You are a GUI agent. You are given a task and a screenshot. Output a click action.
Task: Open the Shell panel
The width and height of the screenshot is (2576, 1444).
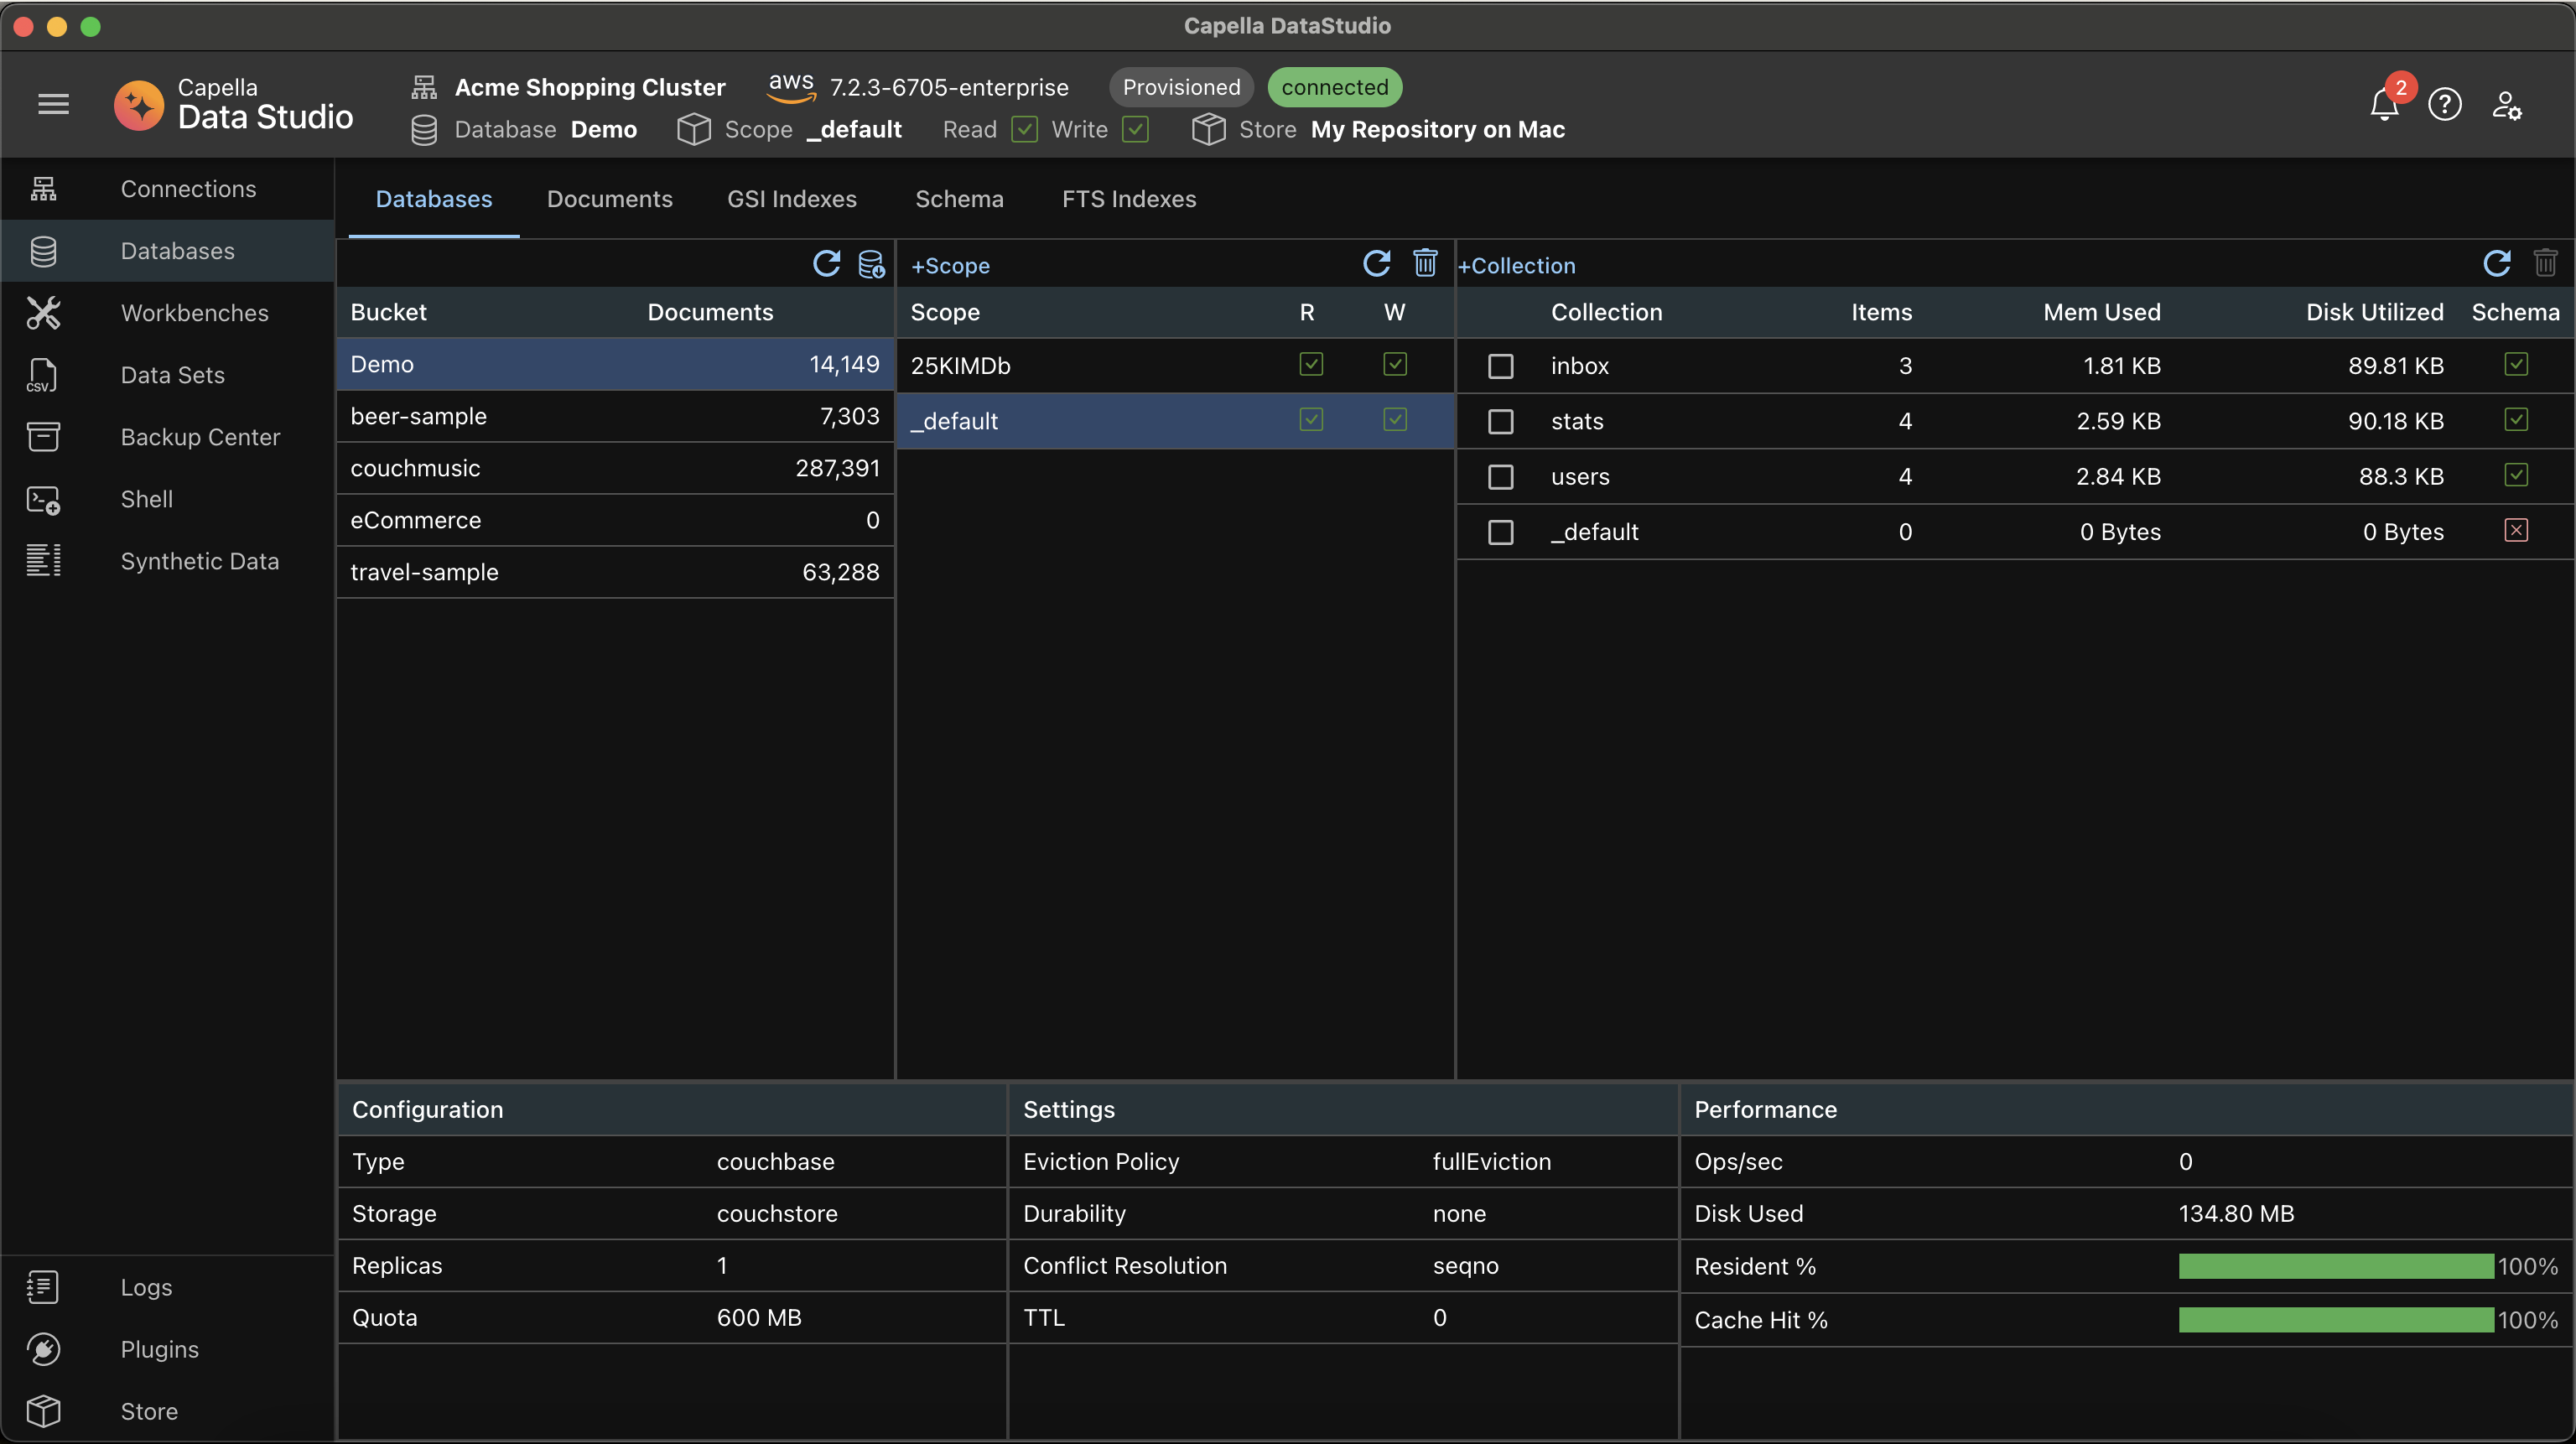[145, 499]
